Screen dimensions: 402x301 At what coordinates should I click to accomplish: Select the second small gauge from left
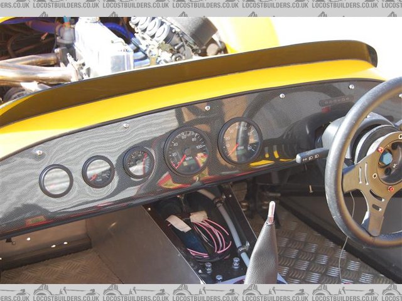[99, 172]
